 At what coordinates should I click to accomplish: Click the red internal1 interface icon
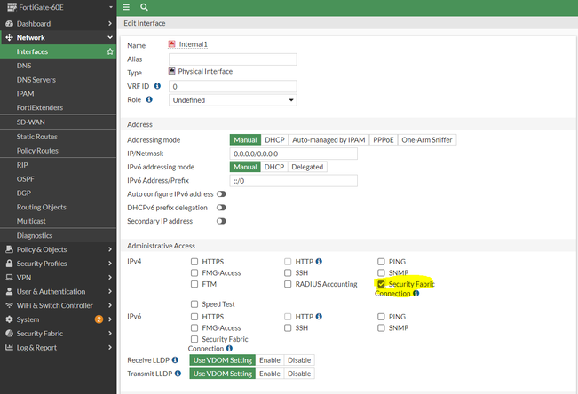(171, 44)
